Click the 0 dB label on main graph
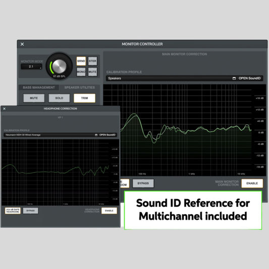 [261, 132]
